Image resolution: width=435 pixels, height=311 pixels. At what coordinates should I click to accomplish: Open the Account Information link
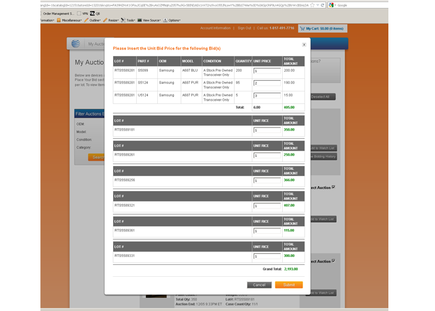(215, 28)
